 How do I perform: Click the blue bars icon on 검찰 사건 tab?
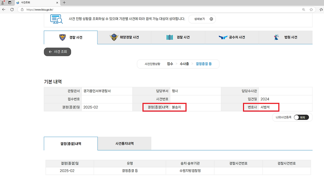(170, 37)
